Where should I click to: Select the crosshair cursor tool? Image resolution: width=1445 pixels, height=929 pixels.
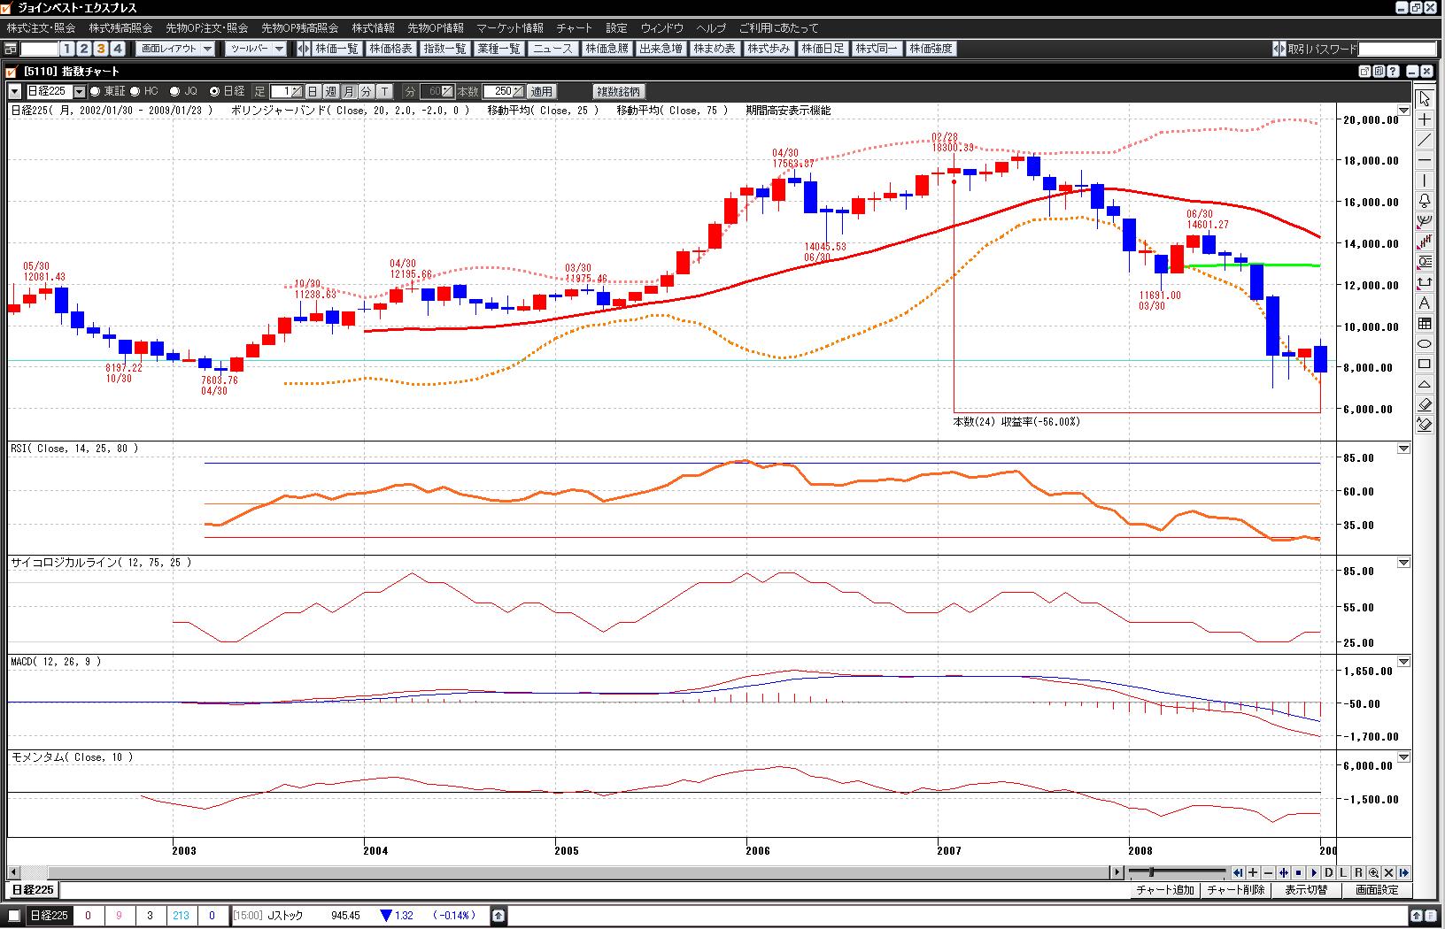pos(1425,119)
